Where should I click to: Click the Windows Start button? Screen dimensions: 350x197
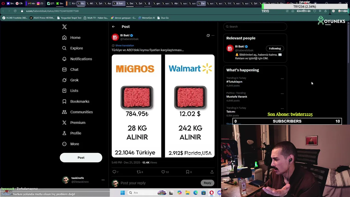click(122, 193)
